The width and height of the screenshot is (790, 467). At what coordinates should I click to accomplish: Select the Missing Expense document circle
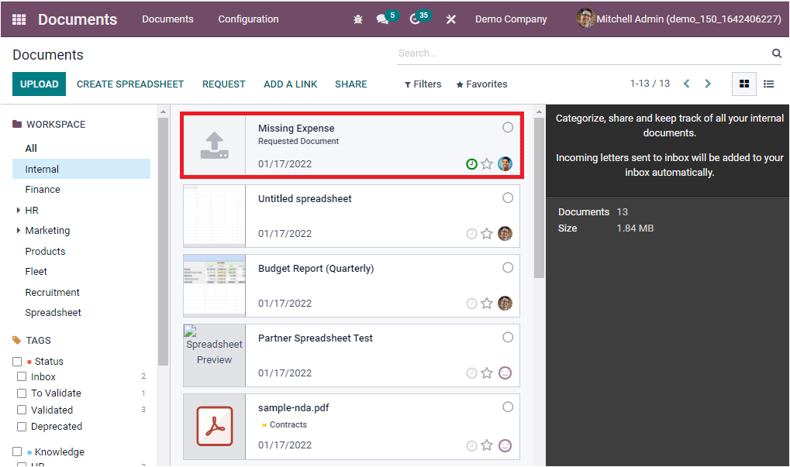508,127
